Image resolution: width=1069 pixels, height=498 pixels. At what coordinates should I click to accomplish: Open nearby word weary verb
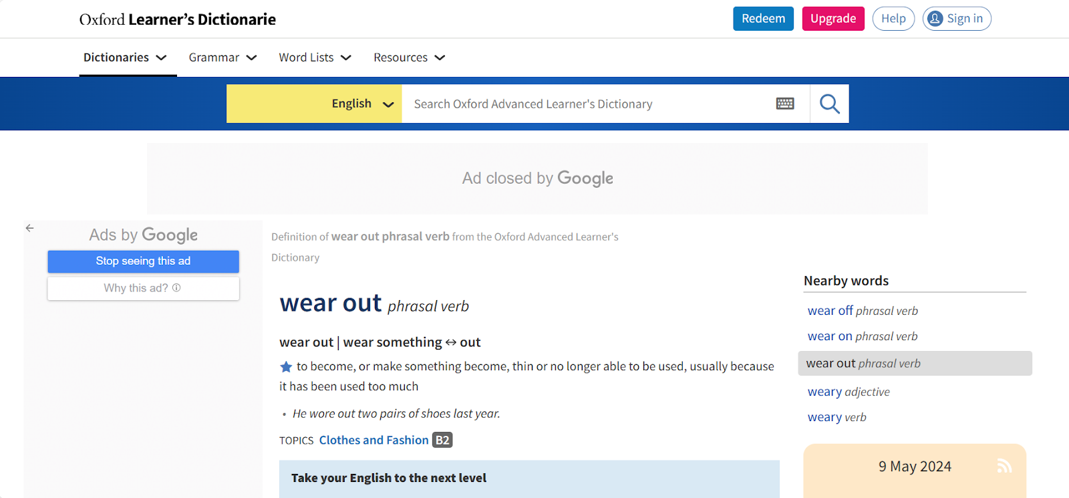836,417
